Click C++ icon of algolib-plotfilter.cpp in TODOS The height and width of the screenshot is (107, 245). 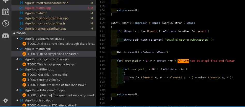click(21, 69)
